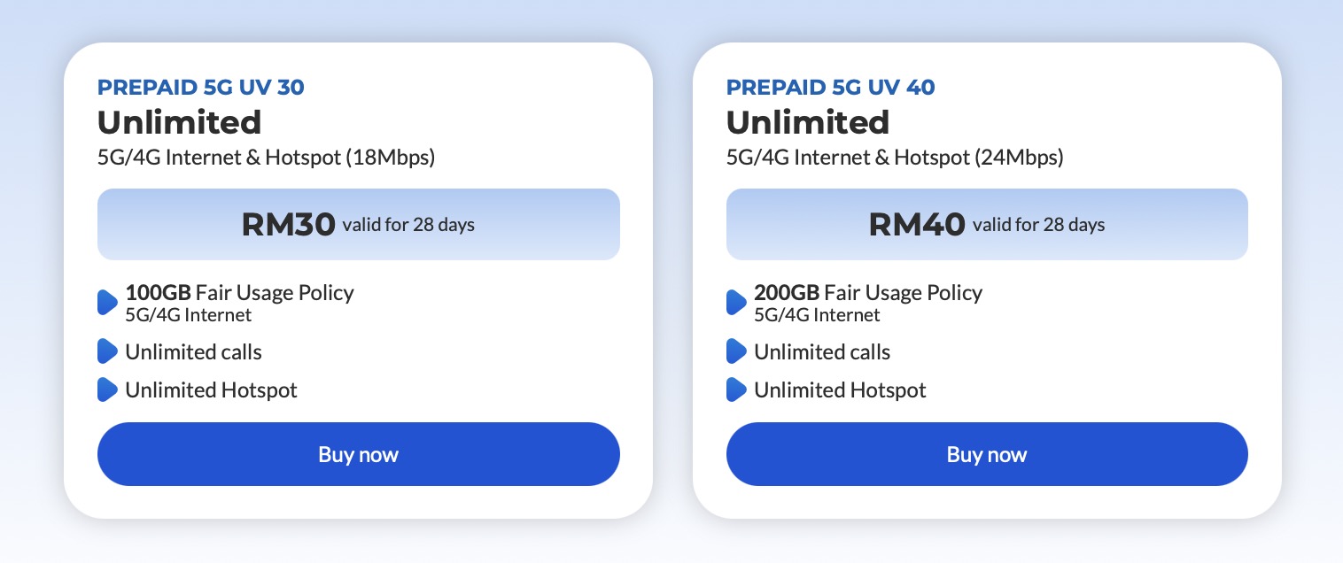Image resolution: width=1343 pixels, height=563 pixels.
Task: Click the Unlimited calls text in UV 40 card
Action: [x=822, y=351]
